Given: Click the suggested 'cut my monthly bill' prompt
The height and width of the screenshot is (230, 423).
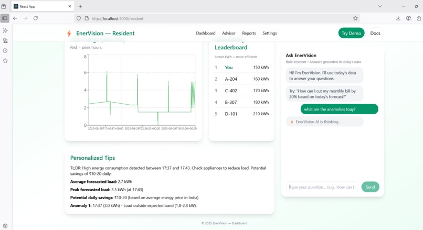Looking at the screenshot, I should pos(324,94).
